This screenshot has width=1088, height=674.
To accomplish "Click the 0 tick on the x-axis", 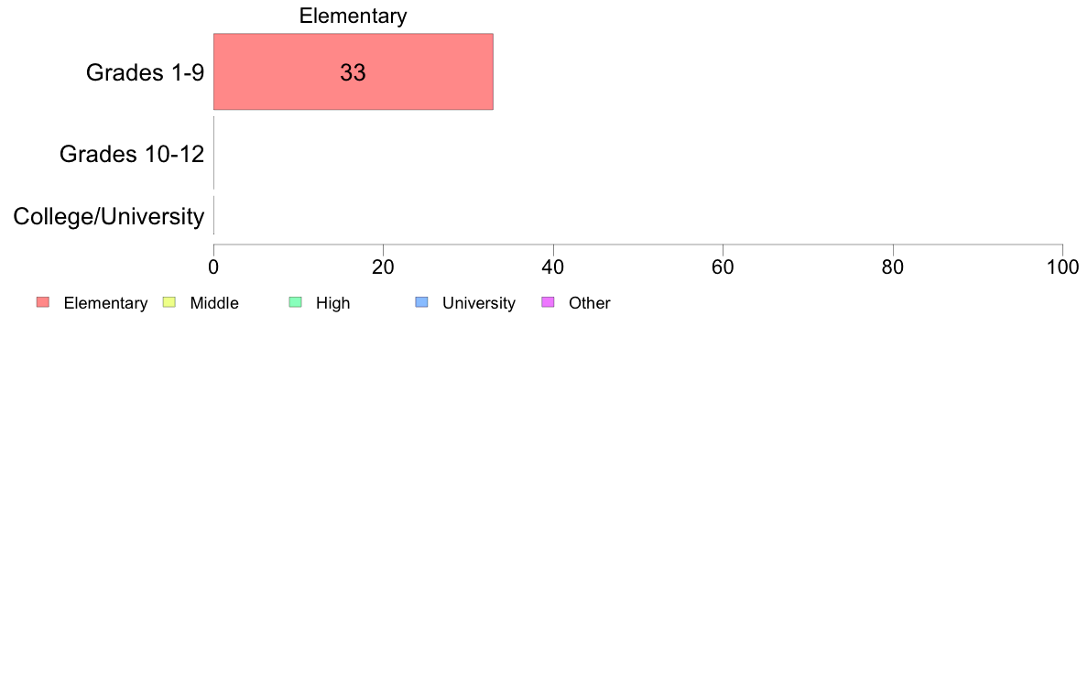I will coord(213,267).
